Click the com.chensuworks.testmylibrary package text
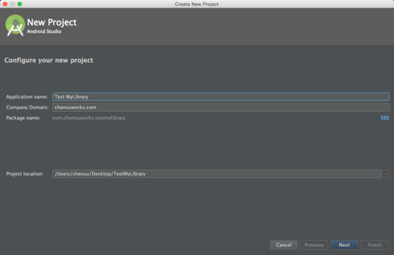This screenshot has height=255, width=394. click(89, 118)
